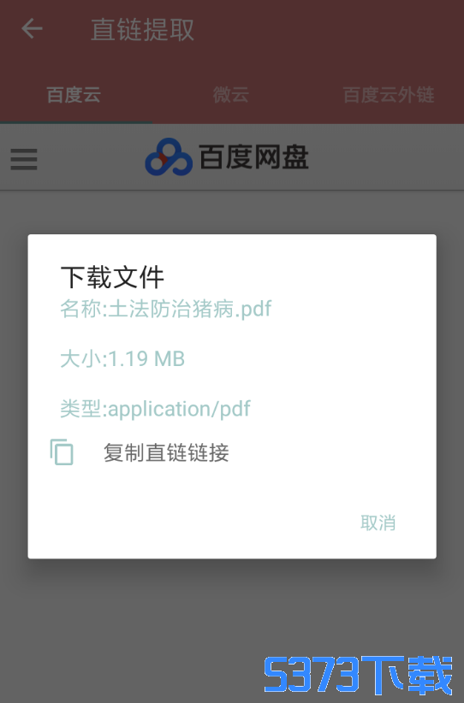464x703 pixels.
Task: Click the 直链提取 page title
Action: (x=142, y=30)
